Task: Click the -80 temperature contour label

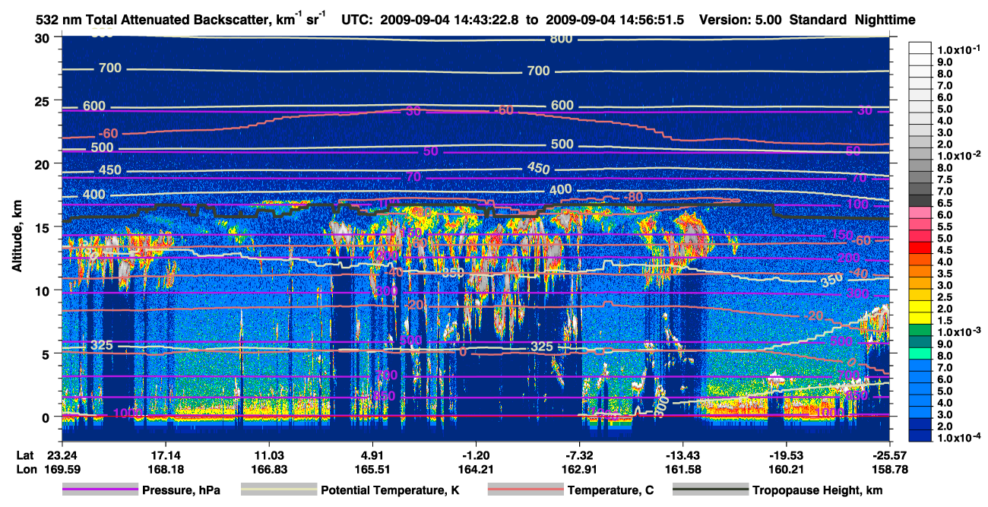Action: [x=632, y=198]
